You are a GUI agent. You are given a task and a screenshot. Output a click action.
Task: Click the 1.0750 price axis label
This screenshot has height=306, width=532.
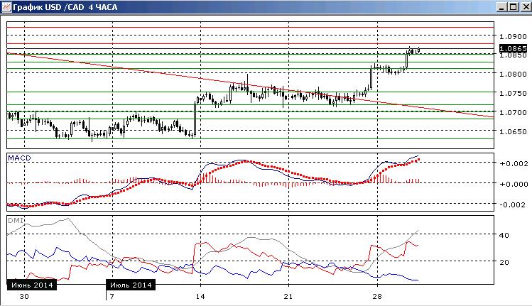click(x=513, y=93)
